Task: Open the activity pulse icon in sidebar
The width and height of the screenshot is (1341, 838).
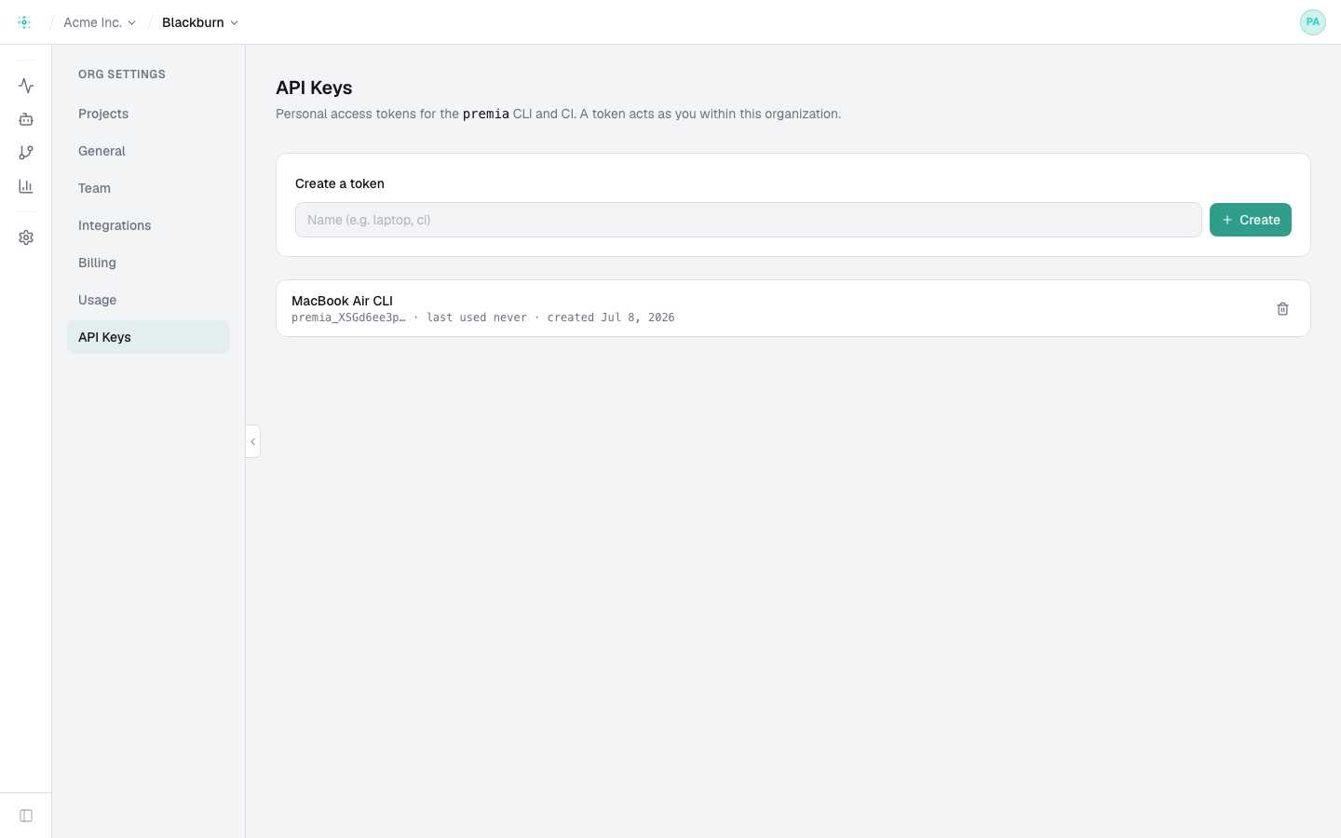Action: pyautogui.click(x=26, y=86)
